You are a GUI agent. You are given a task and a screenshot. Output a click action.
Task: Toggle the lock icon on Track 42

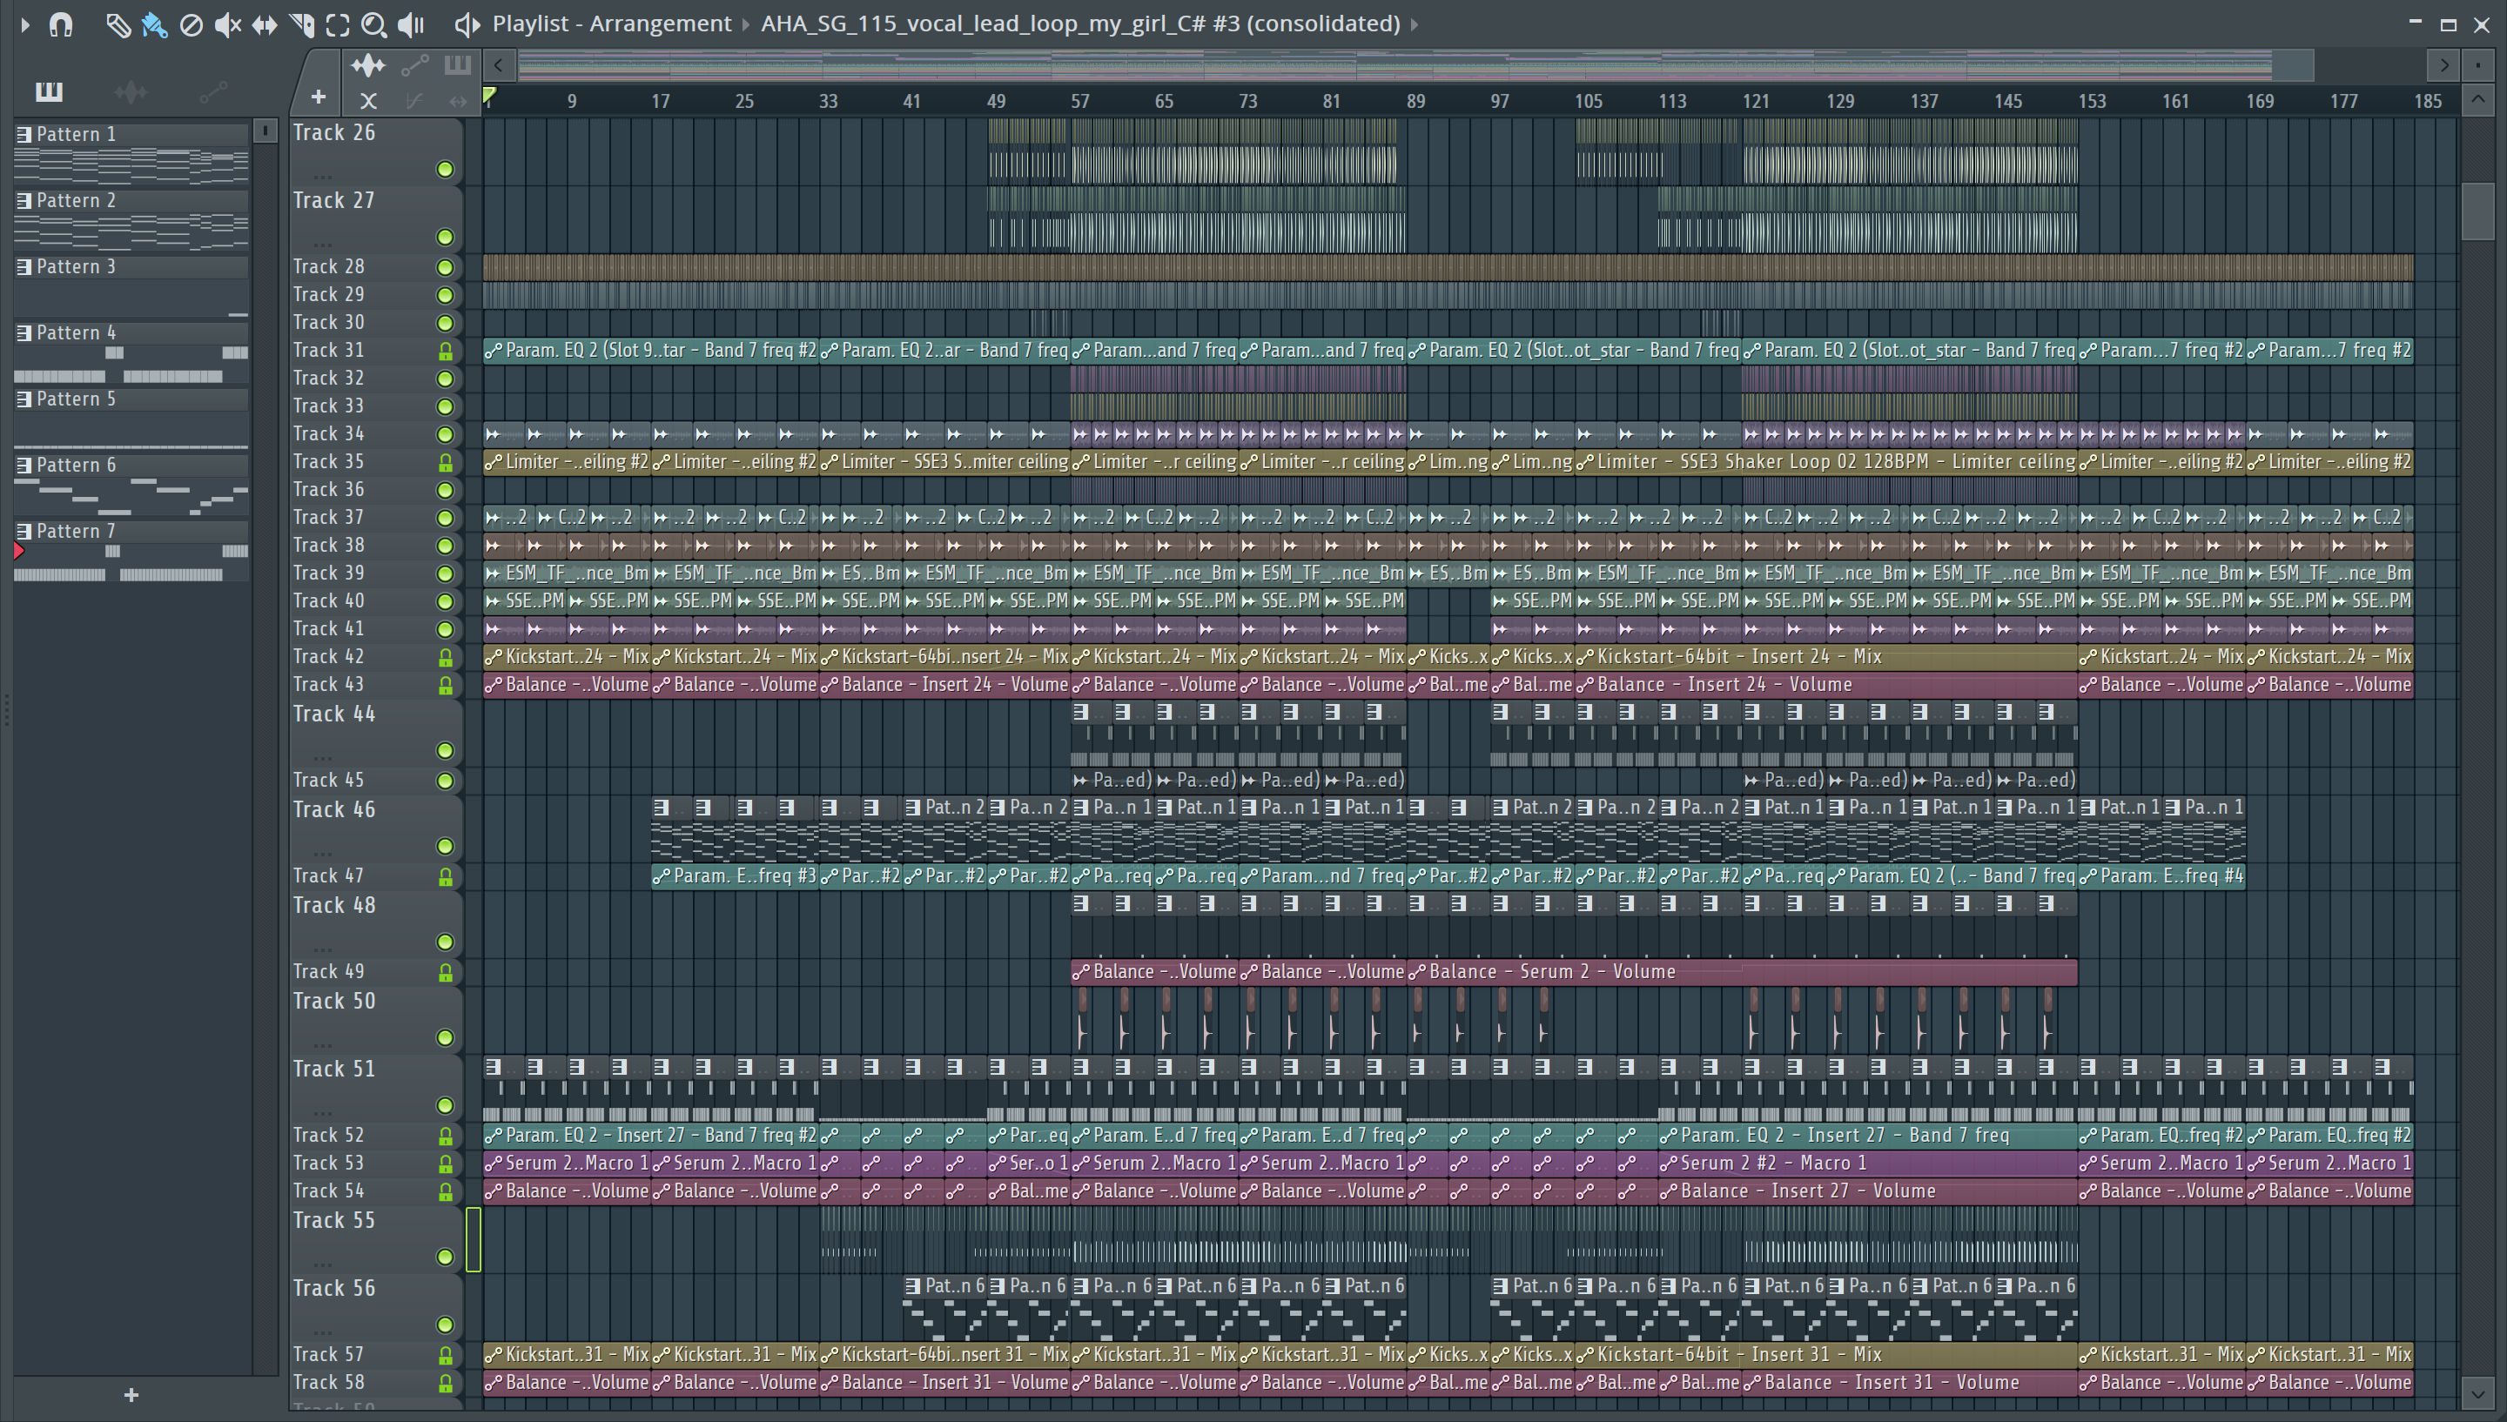tap(446, 658)
